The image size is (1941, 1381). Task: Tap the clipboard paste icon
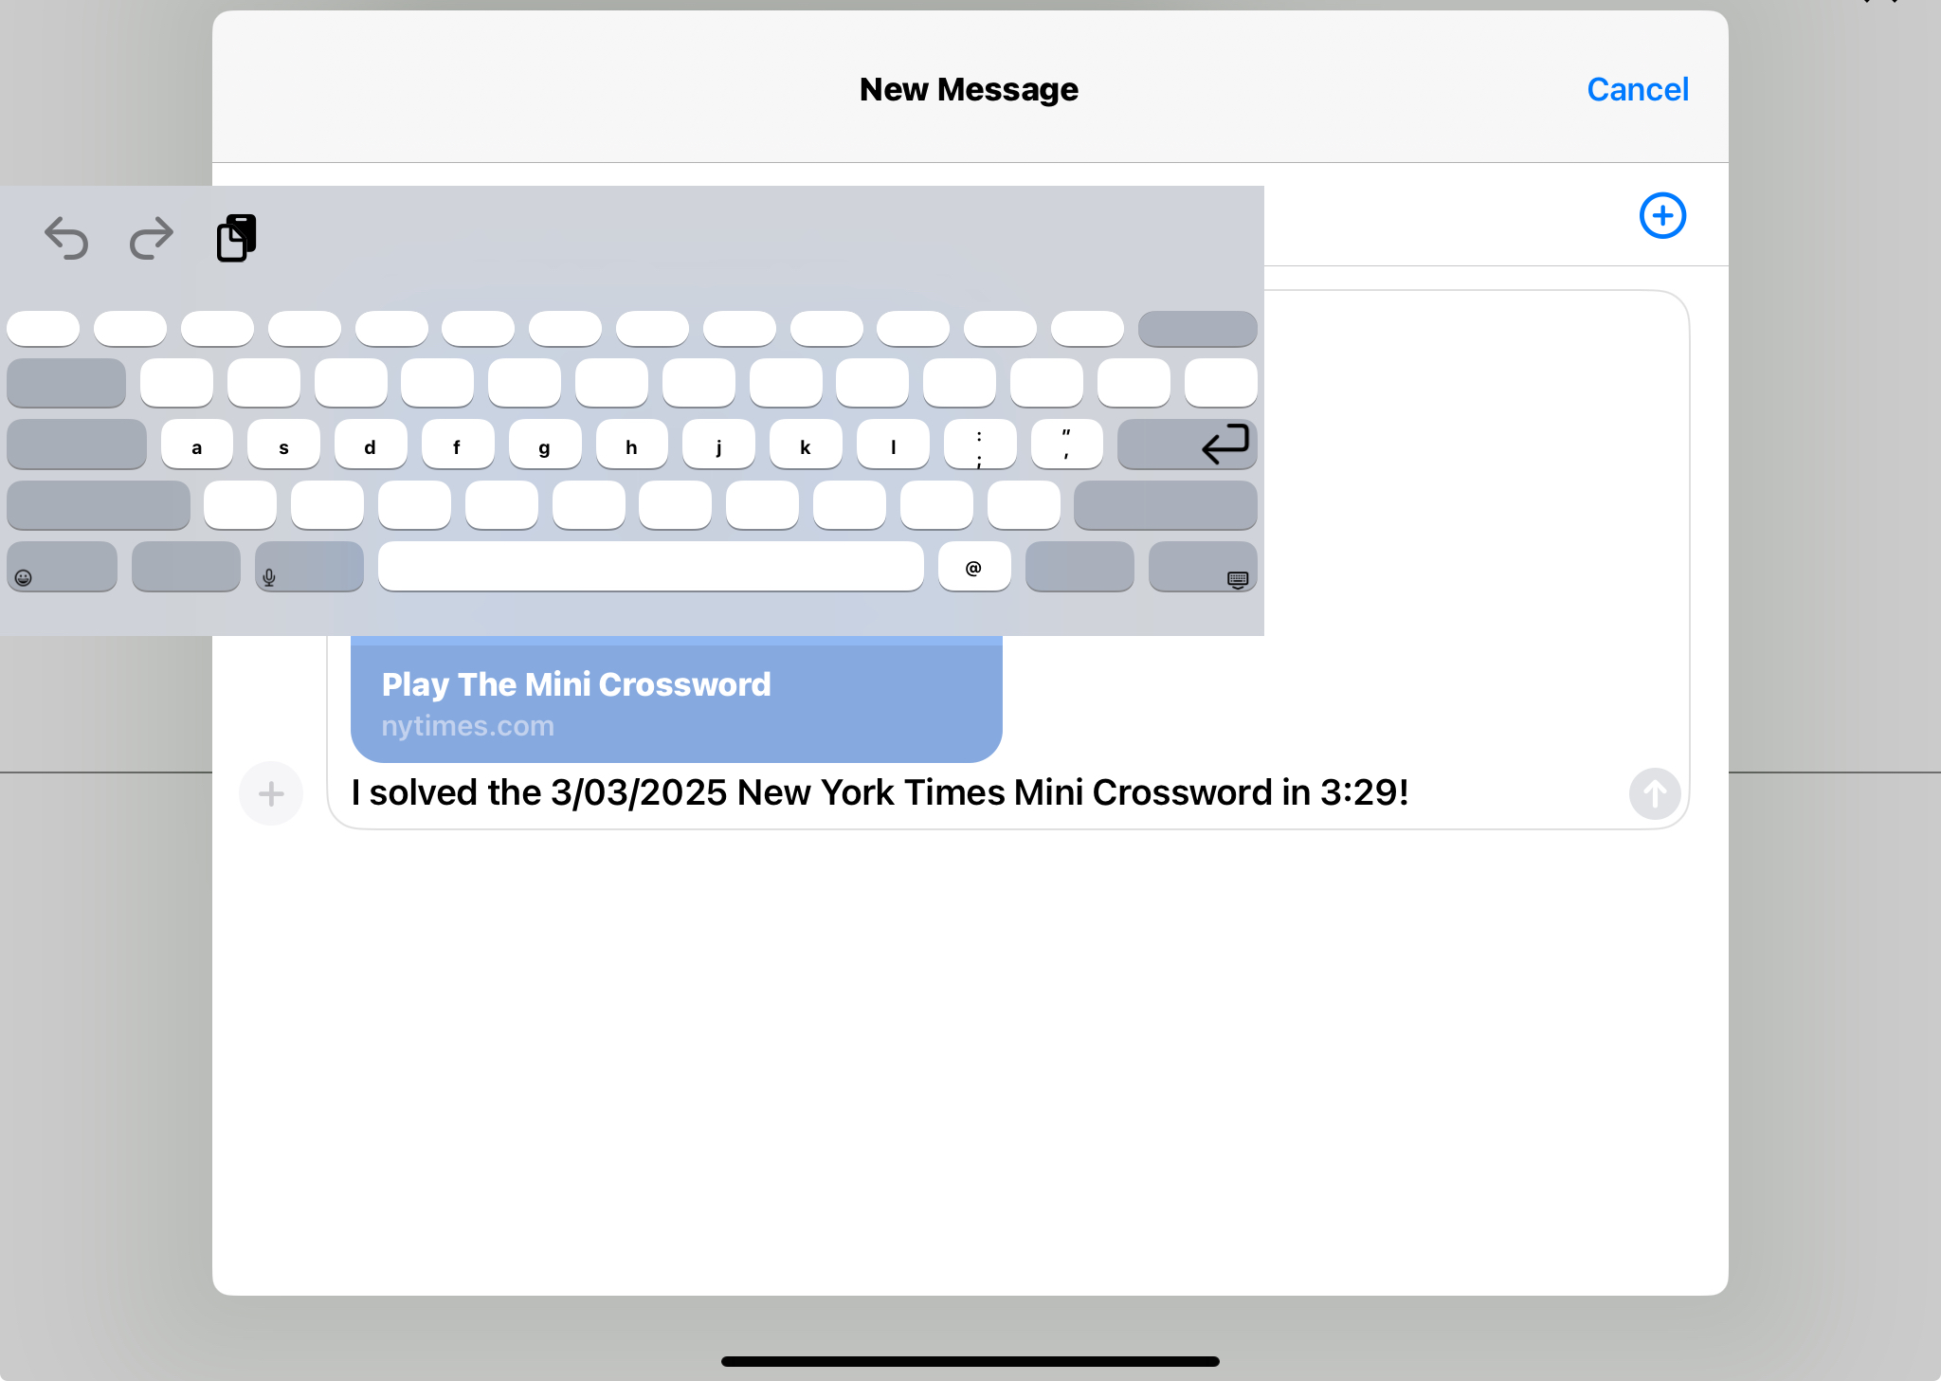pos(236,238)
